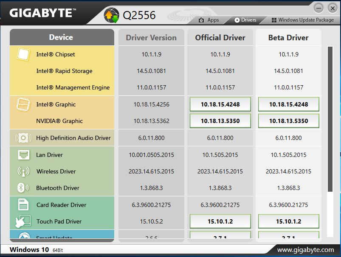Image resolution: width=341 pixels, height=257 pixels.
Task: Install official Intel Graphic driver 10.18.15.4248
Action: click(x=220, y=104)
